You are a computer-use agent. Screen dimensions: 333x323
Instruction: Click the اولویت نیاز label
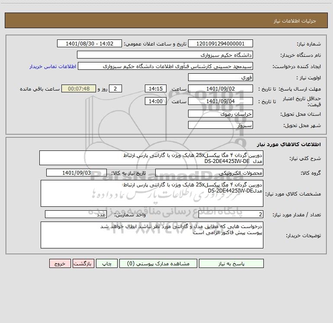tap(309, 78)
